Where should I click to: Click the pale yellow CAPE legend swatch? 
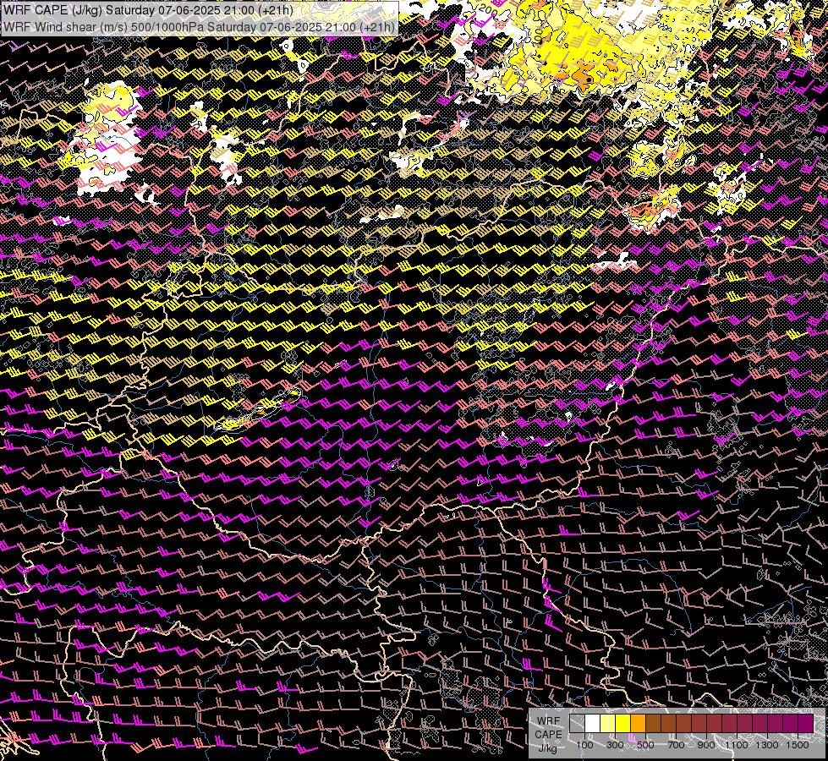coord(608,724)
